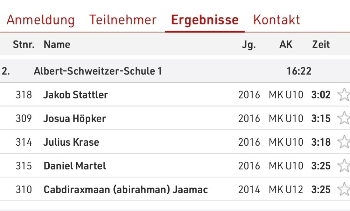
Task: Go to the Kontakt tab
Action: [x=276, y=20]
